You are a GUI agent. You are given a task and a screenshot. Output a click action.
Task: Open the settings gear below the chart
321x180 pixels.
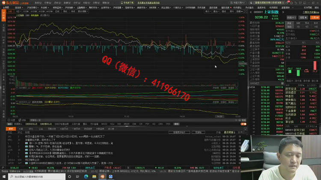9,120
